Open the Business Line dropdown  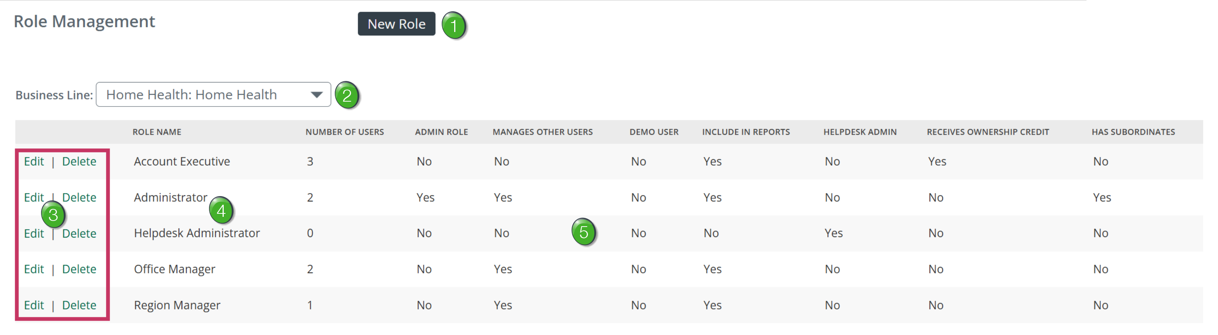pyautogui.click(x=213, y=94)
